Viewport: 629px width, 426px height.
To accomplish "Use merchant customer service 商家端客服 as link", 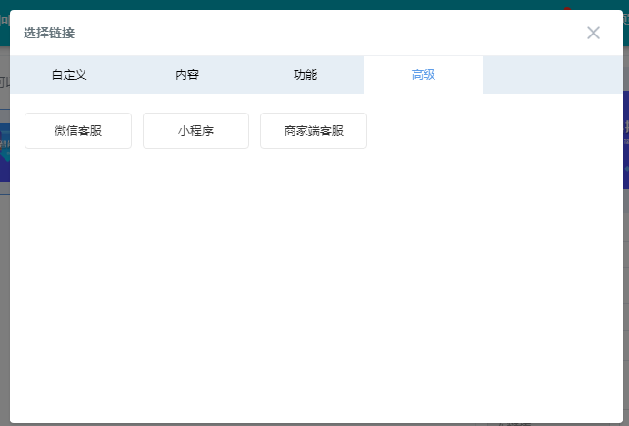I will pyautogui.click(x=314, y=131).
